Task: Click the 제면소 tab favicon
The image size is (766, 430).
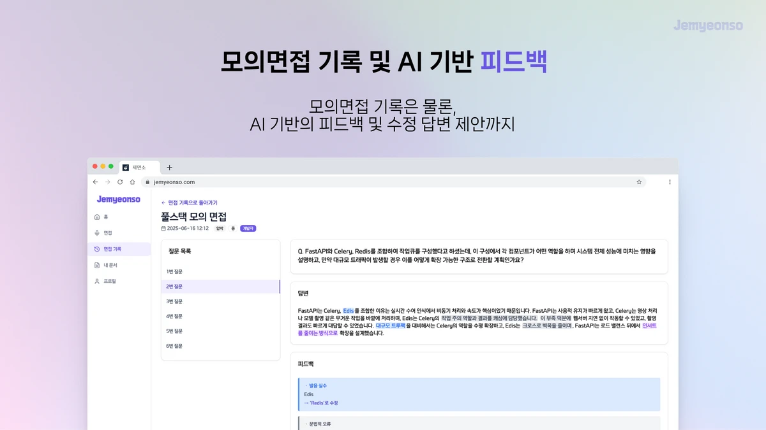Action: pos(126,168)
